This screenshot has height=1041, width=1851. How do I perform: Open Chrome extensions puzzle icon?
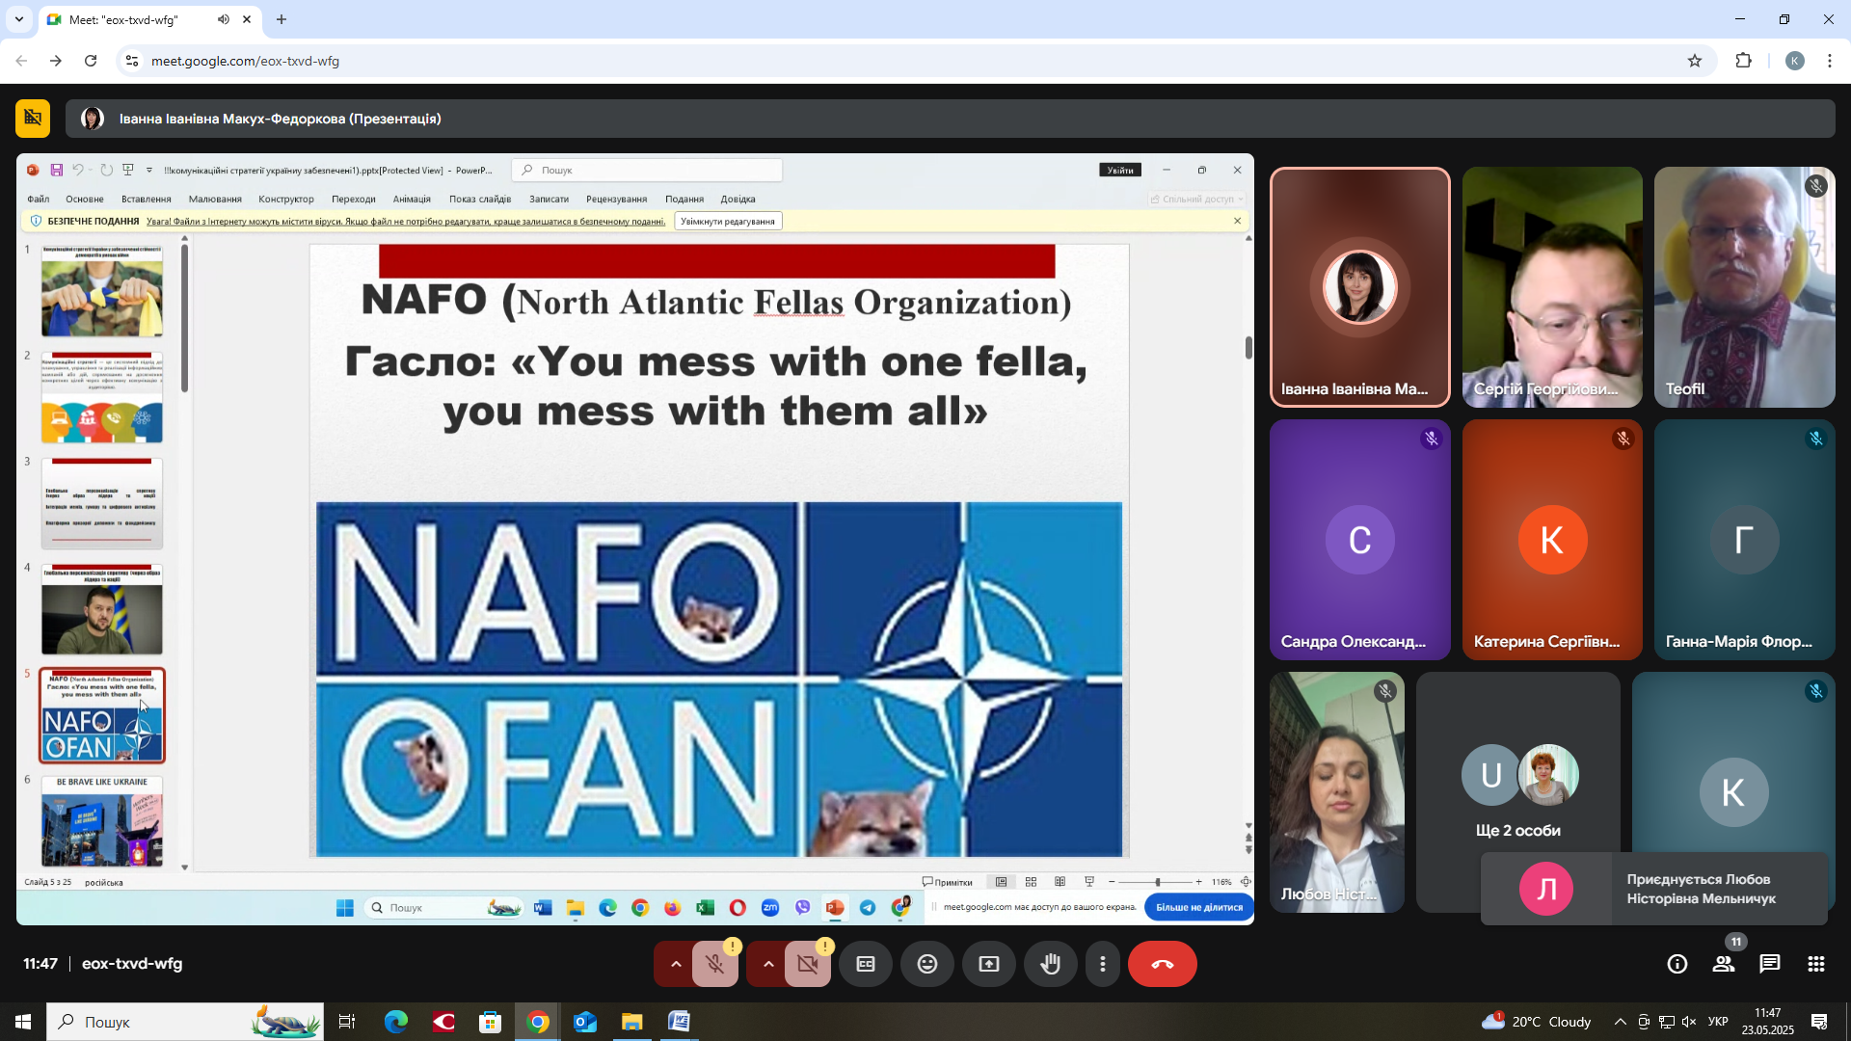point(1744,61)
